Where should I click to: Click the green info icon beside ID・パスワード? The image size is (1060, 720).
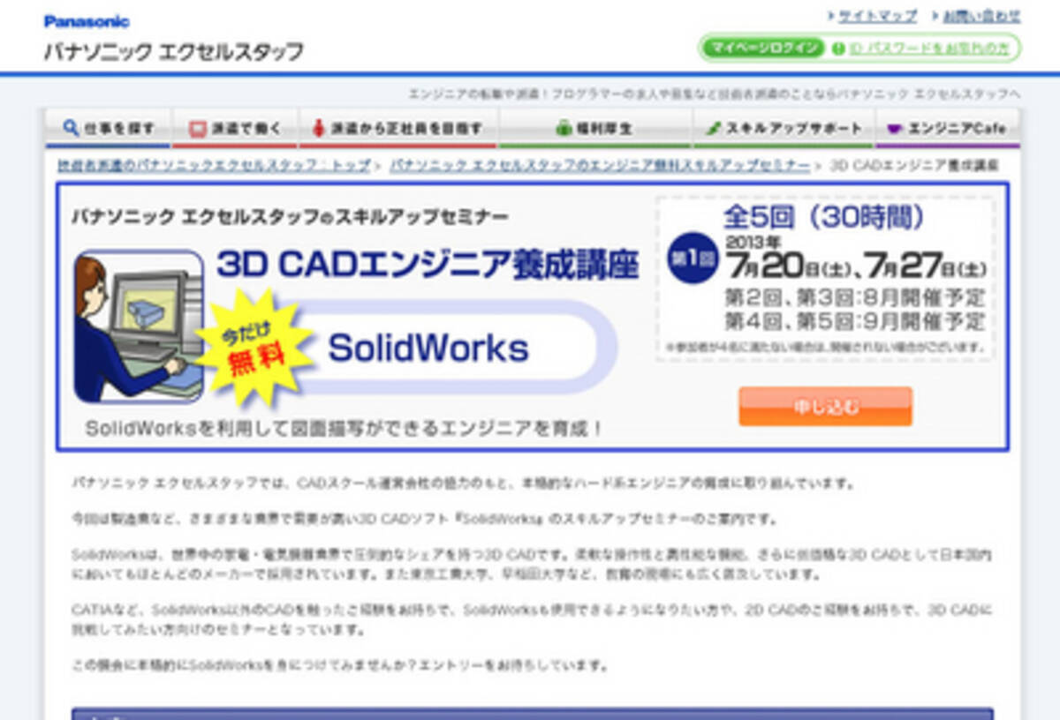(838, 49)
